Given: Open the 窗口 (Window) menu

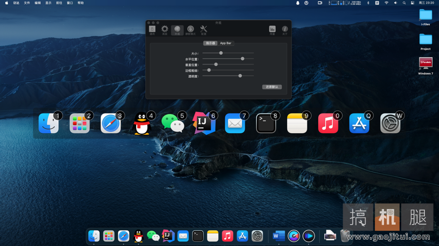Looking at the screenshot, I should (x=70, y=3).
